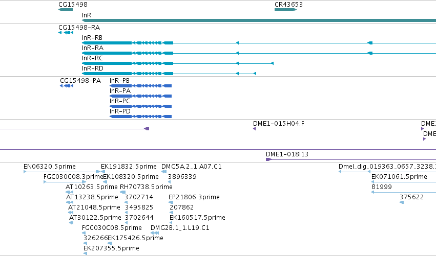Select the 3702644 feature label

139,218
